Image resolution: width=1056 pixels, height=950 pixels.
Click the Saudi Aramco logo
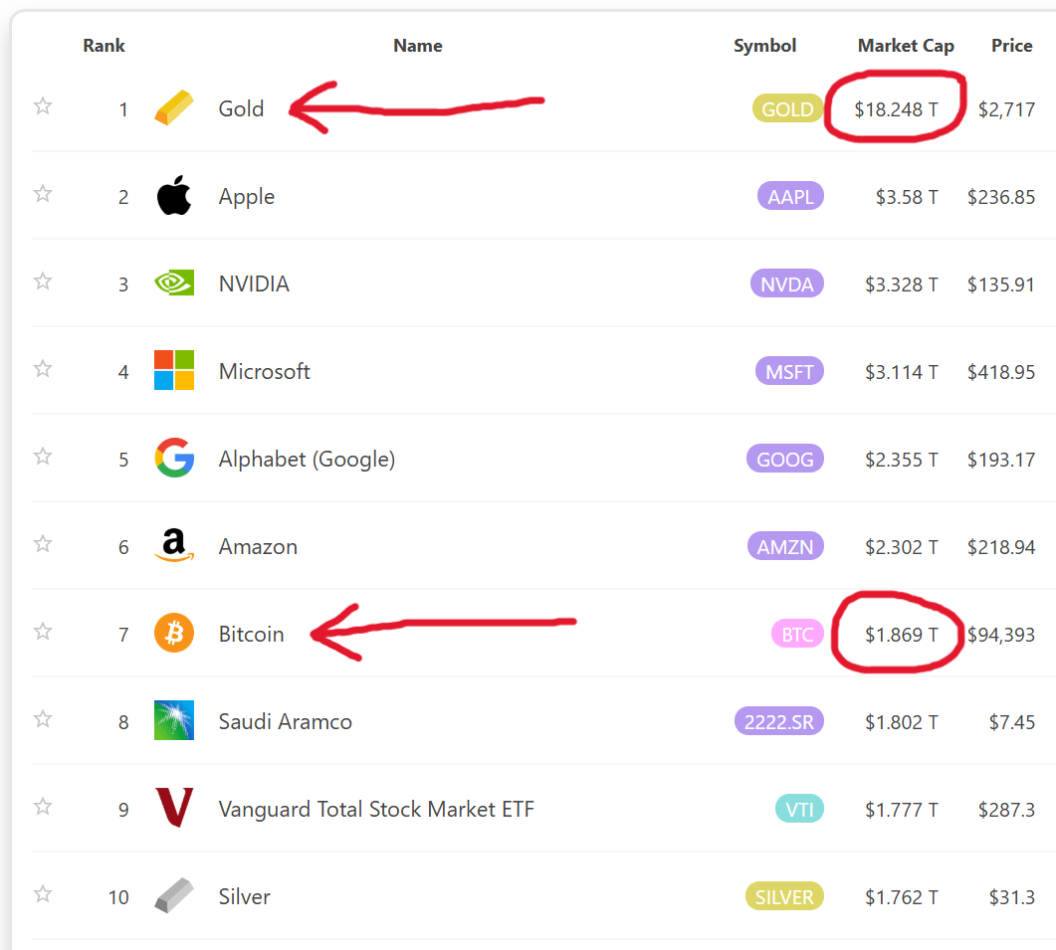174,721
